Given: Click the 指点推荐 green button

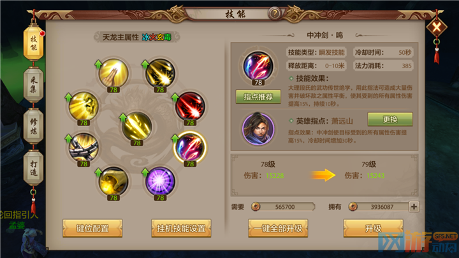Looking at the screenshot, I should 258,97.
